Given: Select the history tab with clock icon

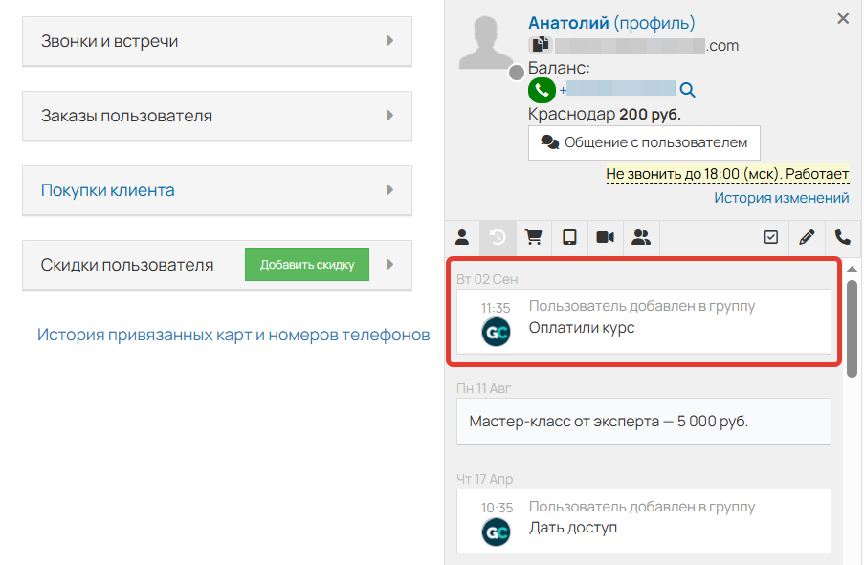Looking at the screenshot, I should pyautogui.click(x=498, y=237).
